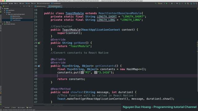Open the Favorites side tab
198x111 pixels.
tap(1, 89)
